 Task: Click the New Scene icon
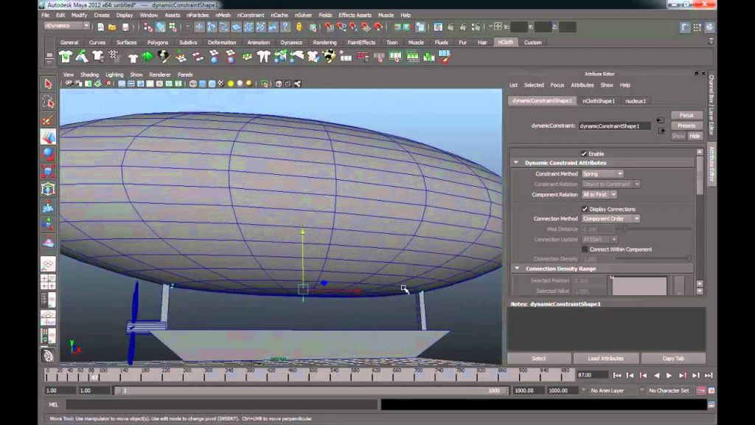coord(100,27)
